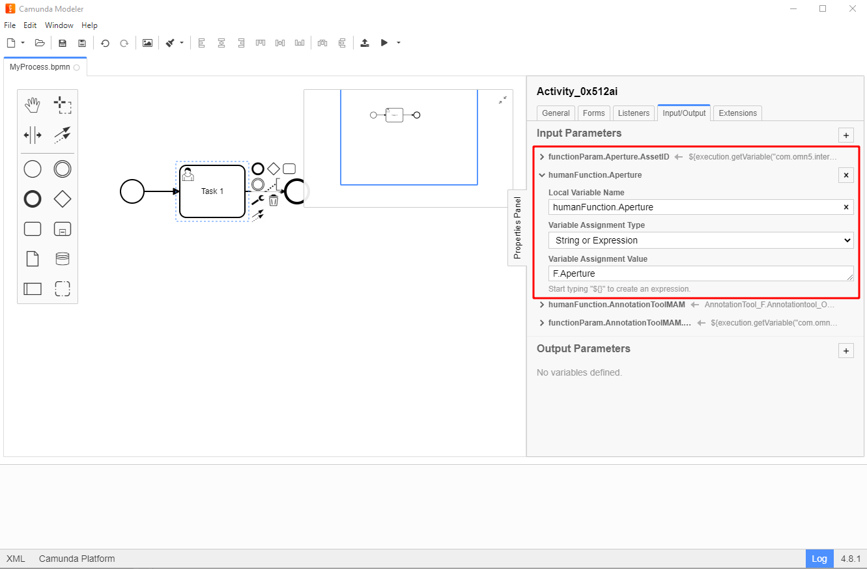The image size is (867, 569).
Task: Toggle the Log panel button
Action: pyautogui.click(x=819, y=559)
